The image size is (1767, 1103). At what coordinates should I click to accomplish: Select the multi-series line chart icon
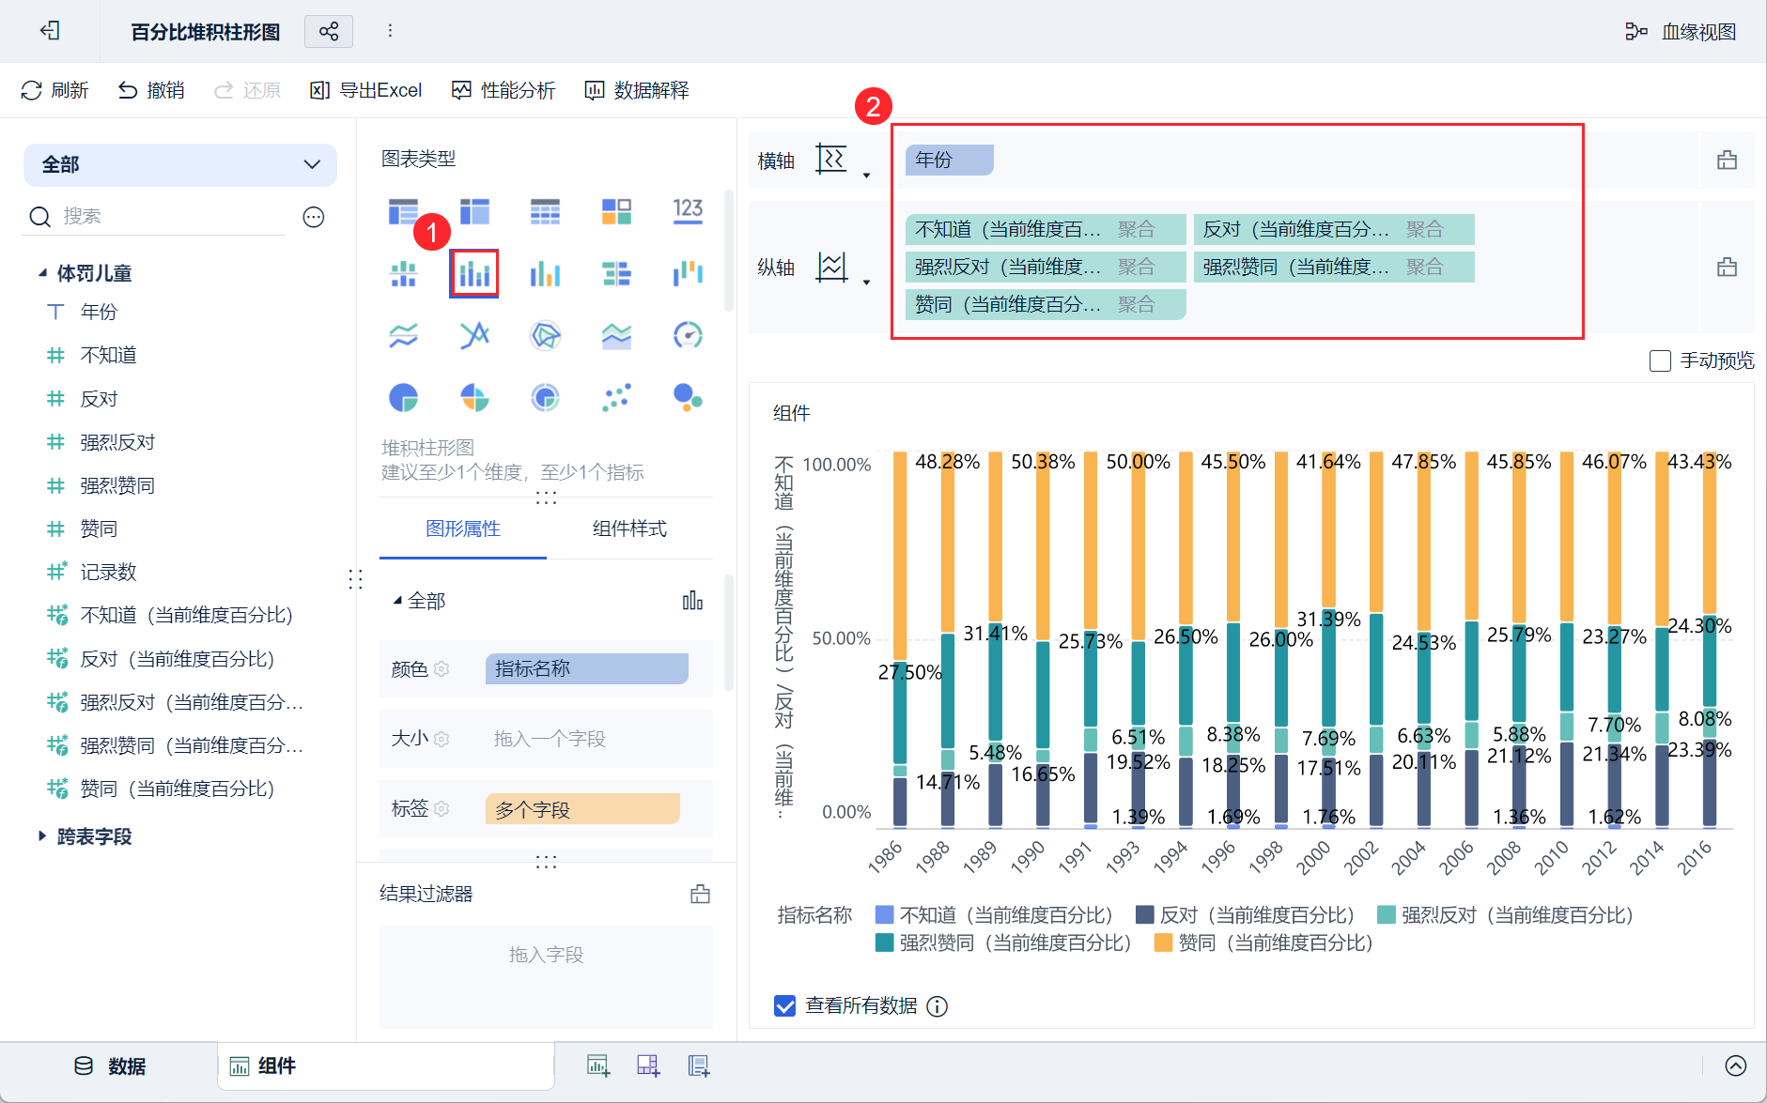[474, 335]
